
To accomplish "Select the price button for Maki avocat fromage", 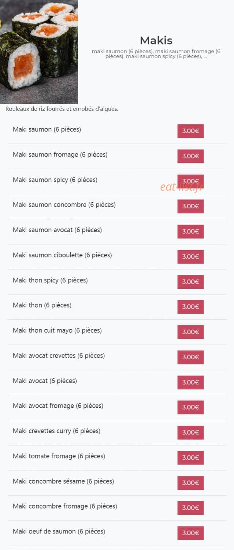I will [190, 407].
